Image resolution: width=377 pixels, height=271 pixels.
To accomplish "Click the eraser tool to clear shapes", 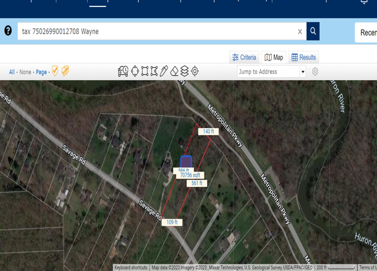I will click(x=174, y=71).
